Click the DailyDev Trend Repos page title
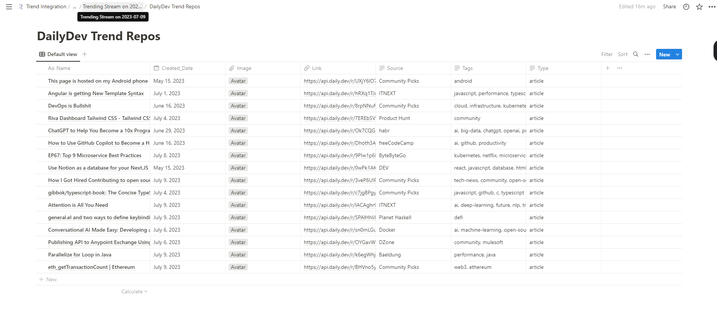Screen dimensions: 717x323 click(99, 36)
